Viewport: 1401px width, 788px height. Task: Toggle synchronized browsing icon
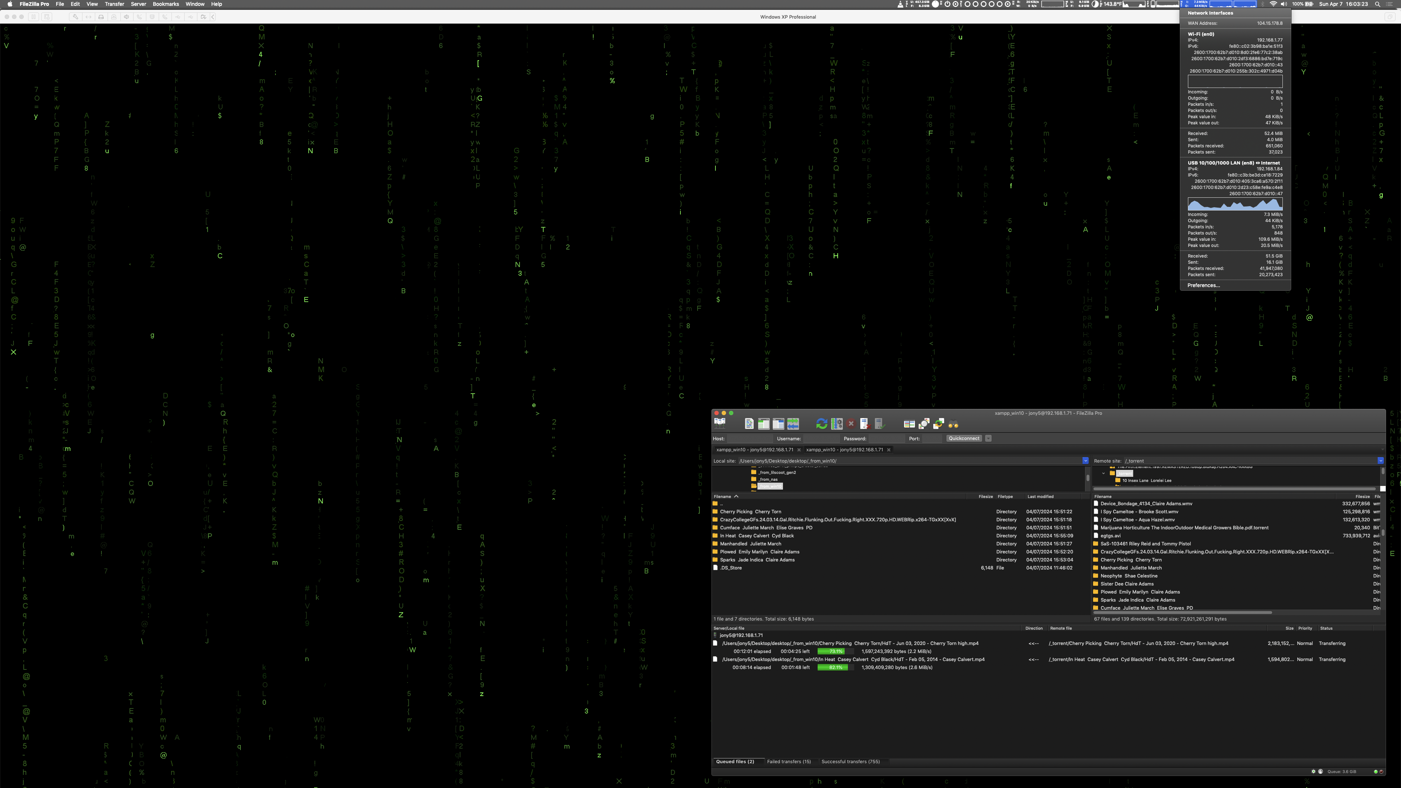tap(938, 424)
